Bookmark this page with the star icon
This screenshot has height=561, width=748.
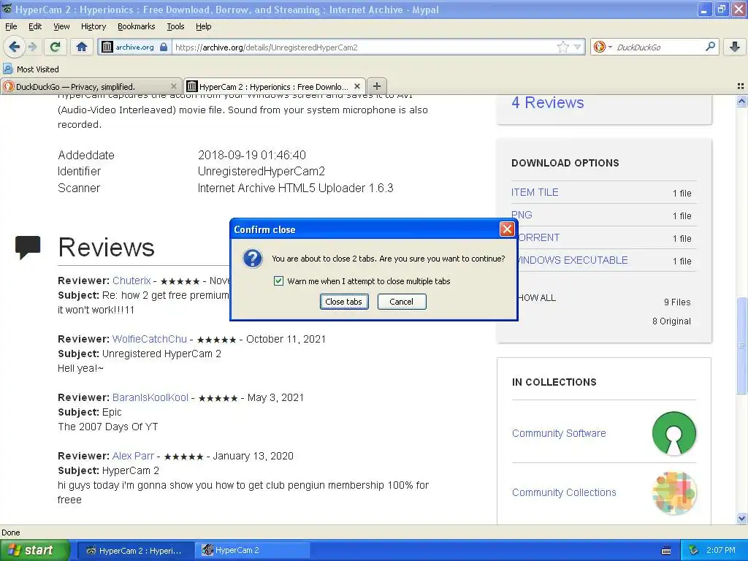[x=563, y=47]
